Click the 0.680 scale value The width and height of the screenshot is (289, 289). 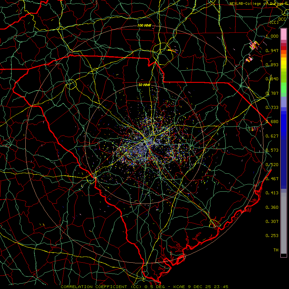272,122
